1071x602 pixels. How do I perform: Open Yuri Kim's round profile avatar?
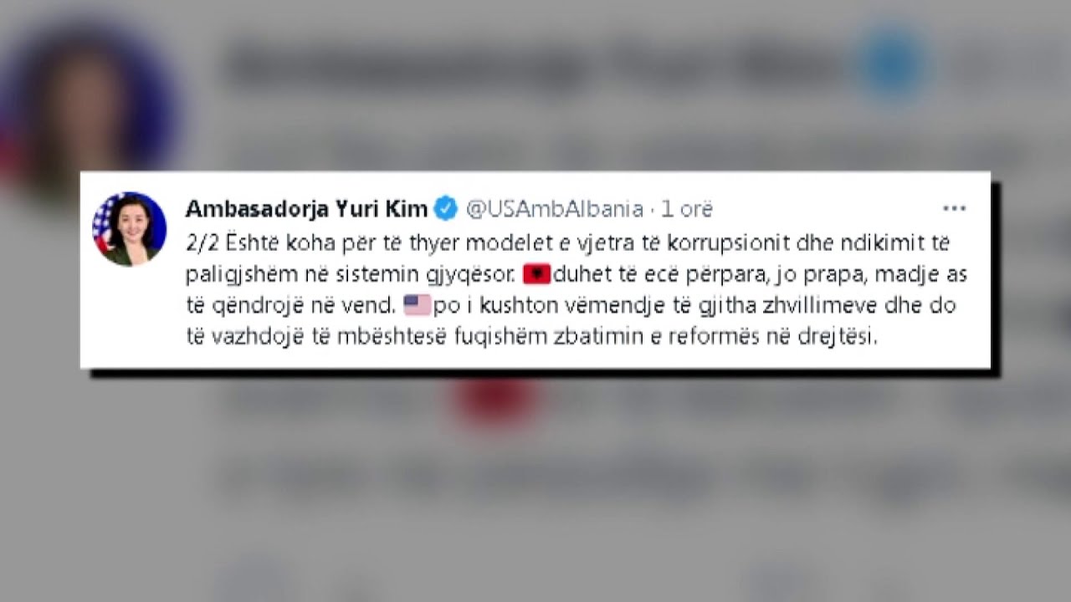[129, 228]
